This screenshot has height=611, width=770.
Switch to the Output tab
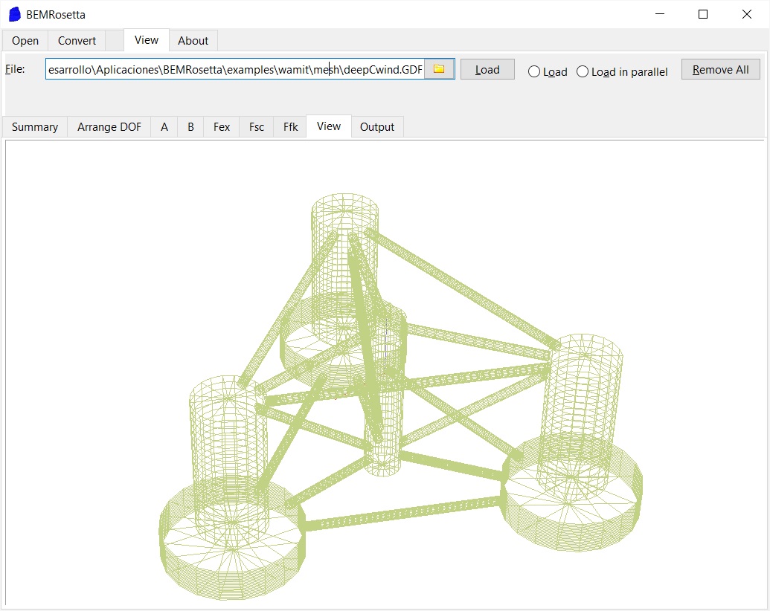(377, 127)
